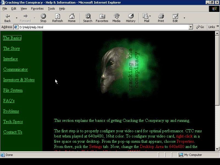This screenshot has width=220, height=165.
Task: Open the Tools menu
Action: coord(51,9)
